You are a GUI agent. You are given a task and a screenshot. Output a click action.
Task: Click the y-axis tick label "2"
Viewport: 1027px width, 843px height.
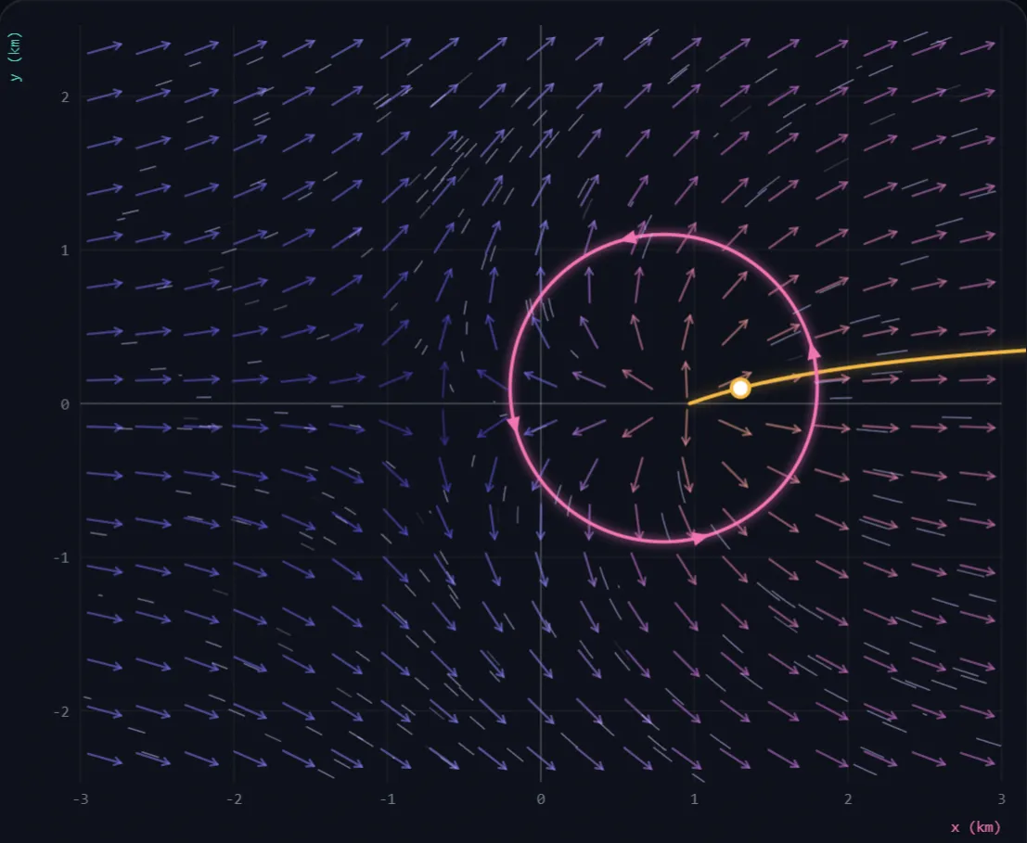coord(65,97)
